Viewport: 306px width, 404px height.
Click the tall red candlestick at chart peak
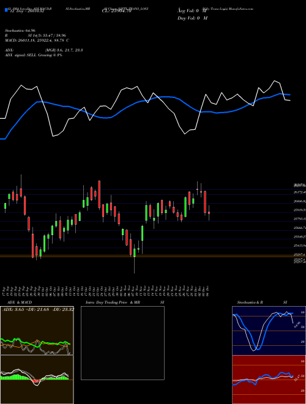pyautogui.click(x=99, y=195)
